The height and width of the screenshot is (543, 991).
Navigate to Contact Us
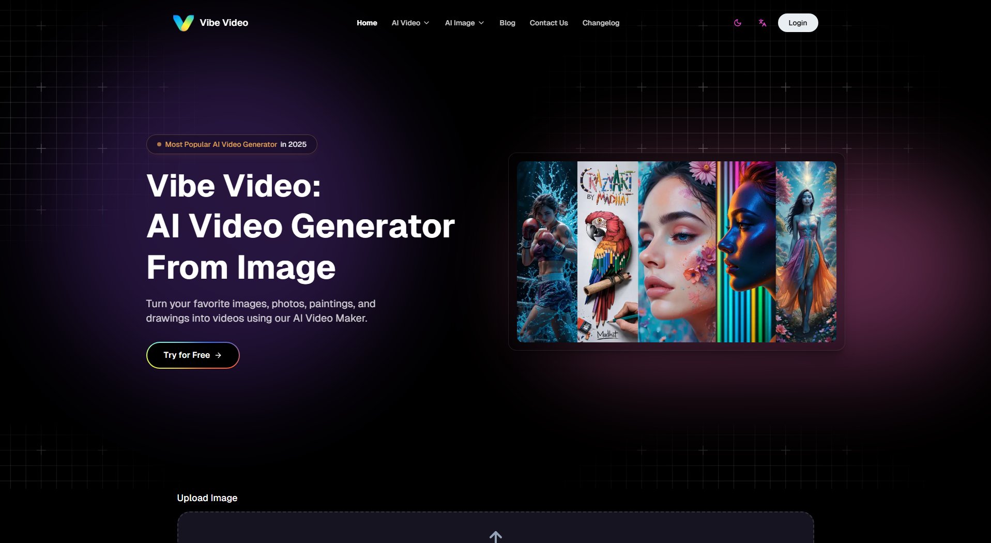[548, 23]
